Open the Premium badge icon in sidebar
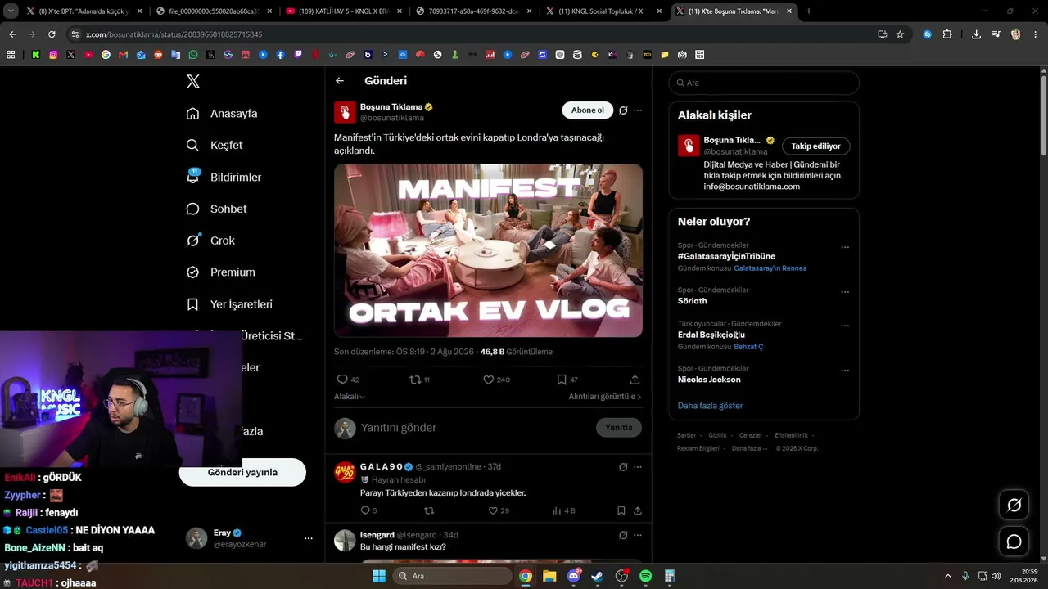The width and height of the screenshot is (1048, 589). tap(192, 272)
